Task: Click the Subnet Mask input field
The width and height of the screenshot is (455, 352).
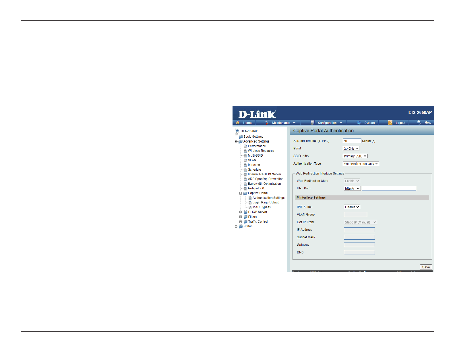Action: pos(359,237)
